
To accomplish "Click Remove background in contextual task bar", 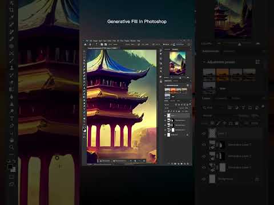I will [120, 161].
